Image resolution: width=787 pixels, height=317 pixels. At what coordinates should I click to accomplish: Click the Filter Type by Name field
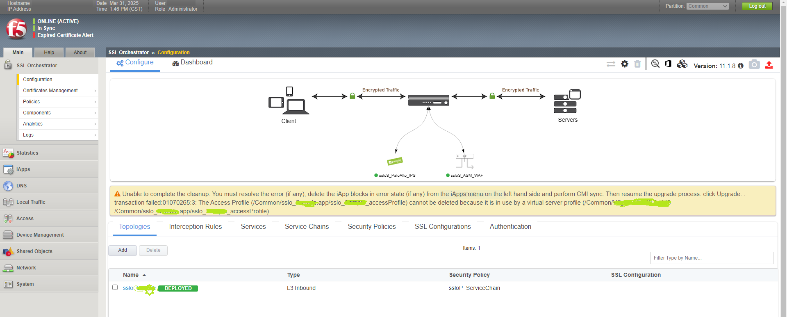[x=712, y=258]
